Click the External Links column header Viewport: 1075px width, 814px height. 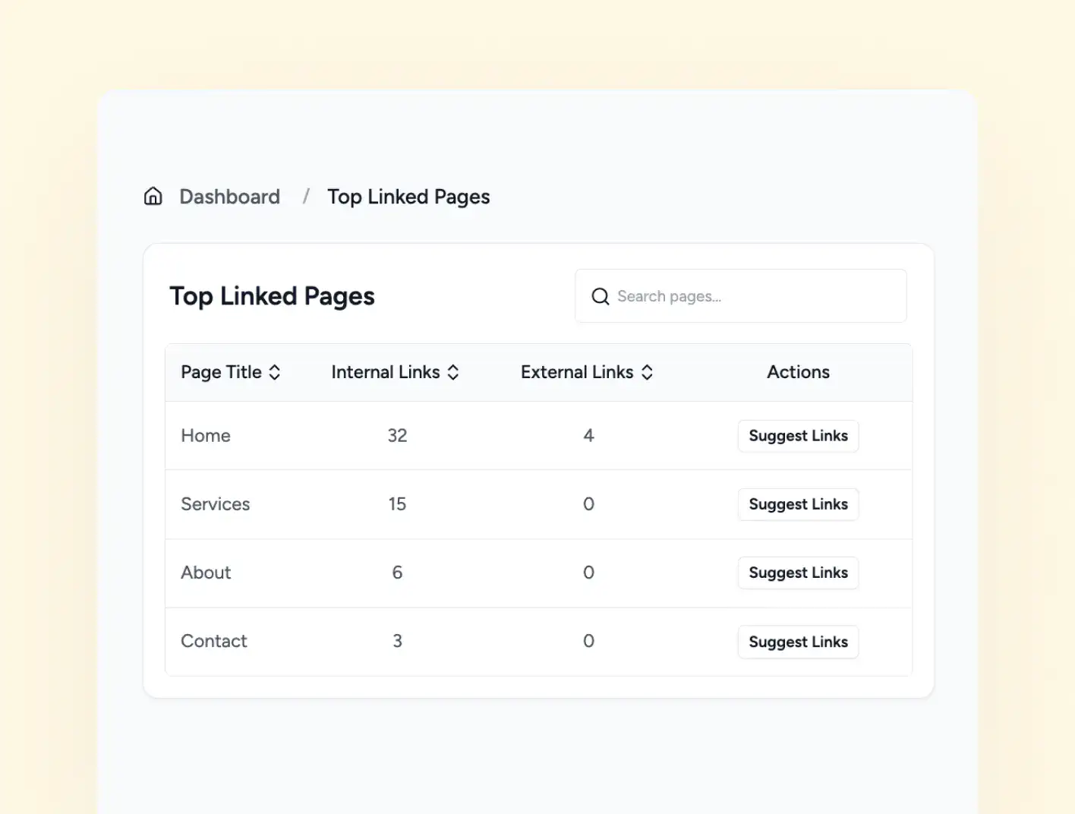587,372
